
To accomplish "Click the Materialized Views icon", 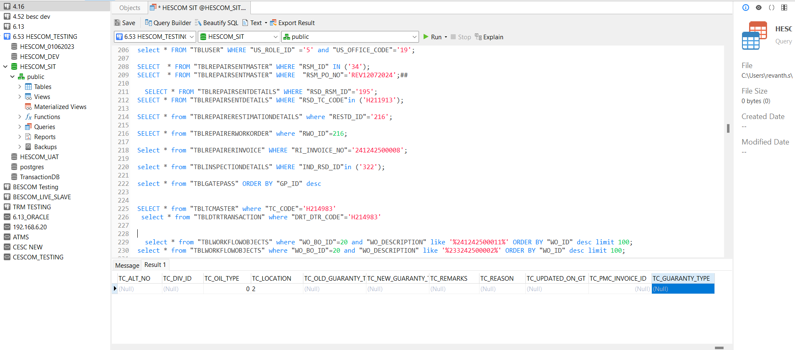I will pos(28,107).
